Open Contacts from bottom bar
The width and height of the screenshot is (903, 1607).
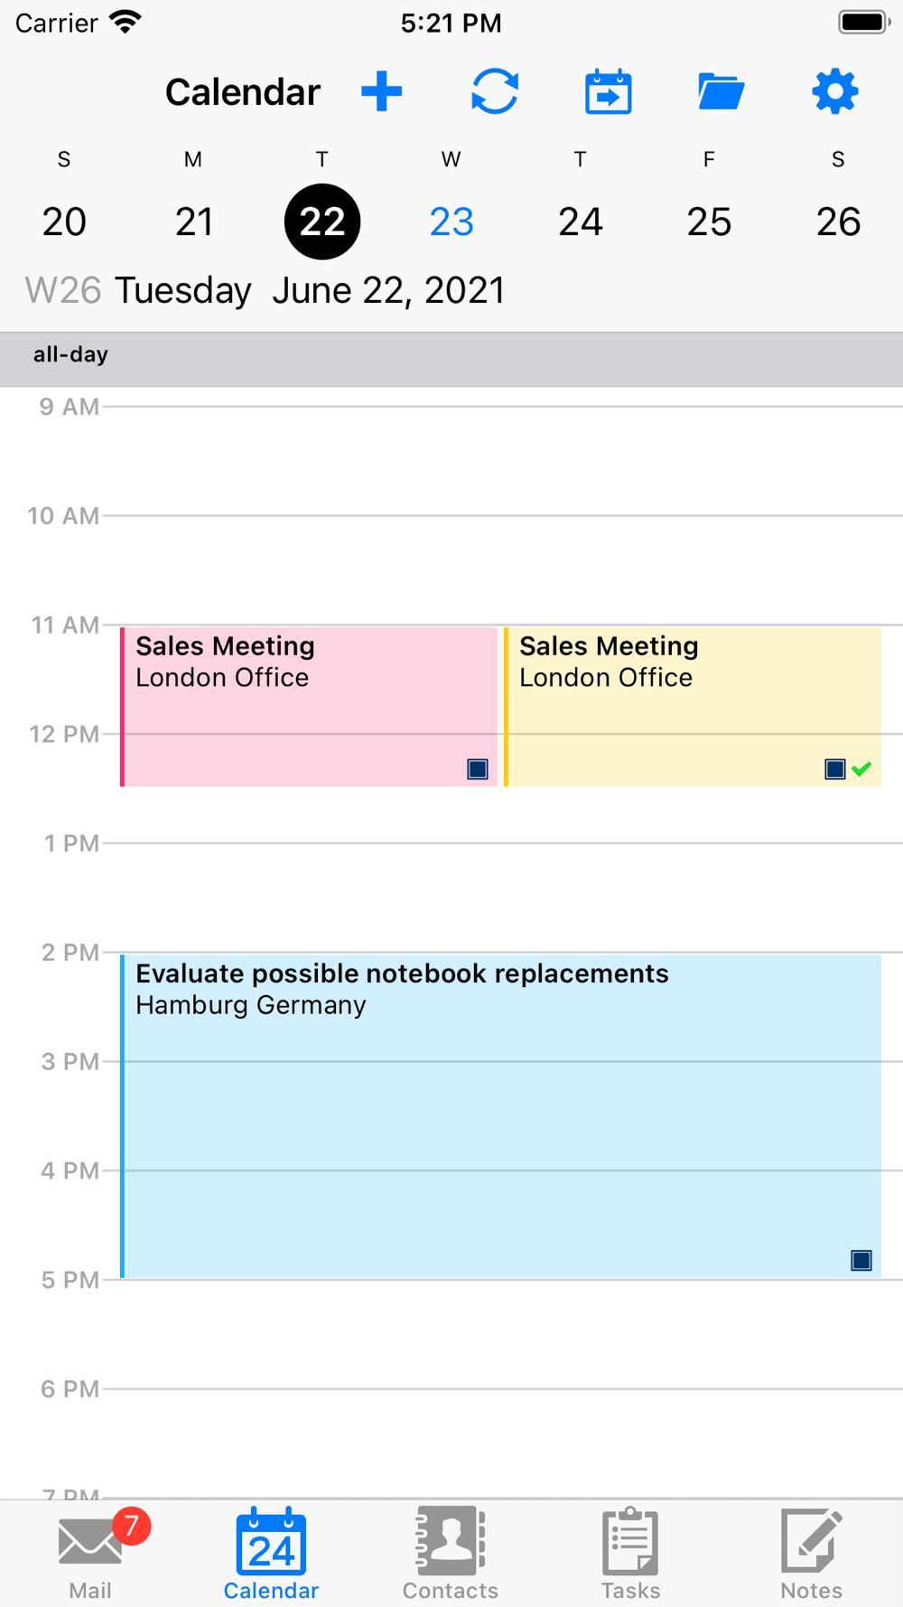450,1553
